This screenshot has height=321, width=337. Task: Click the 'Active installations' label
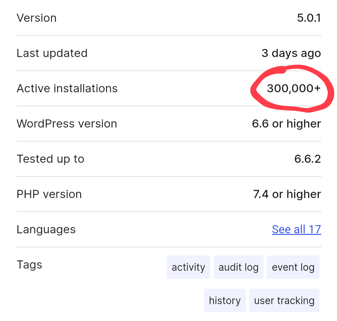click(67, 88)
